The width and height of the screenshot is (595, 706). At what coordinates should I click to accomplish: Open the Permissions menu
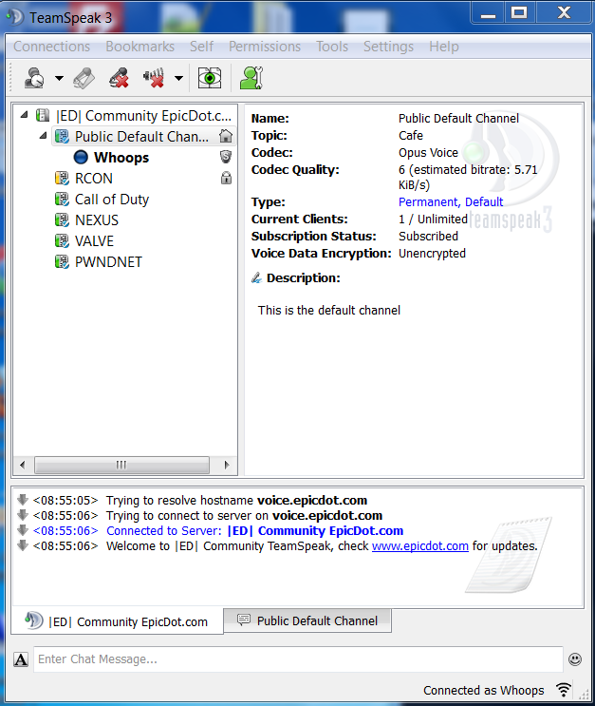265,47
